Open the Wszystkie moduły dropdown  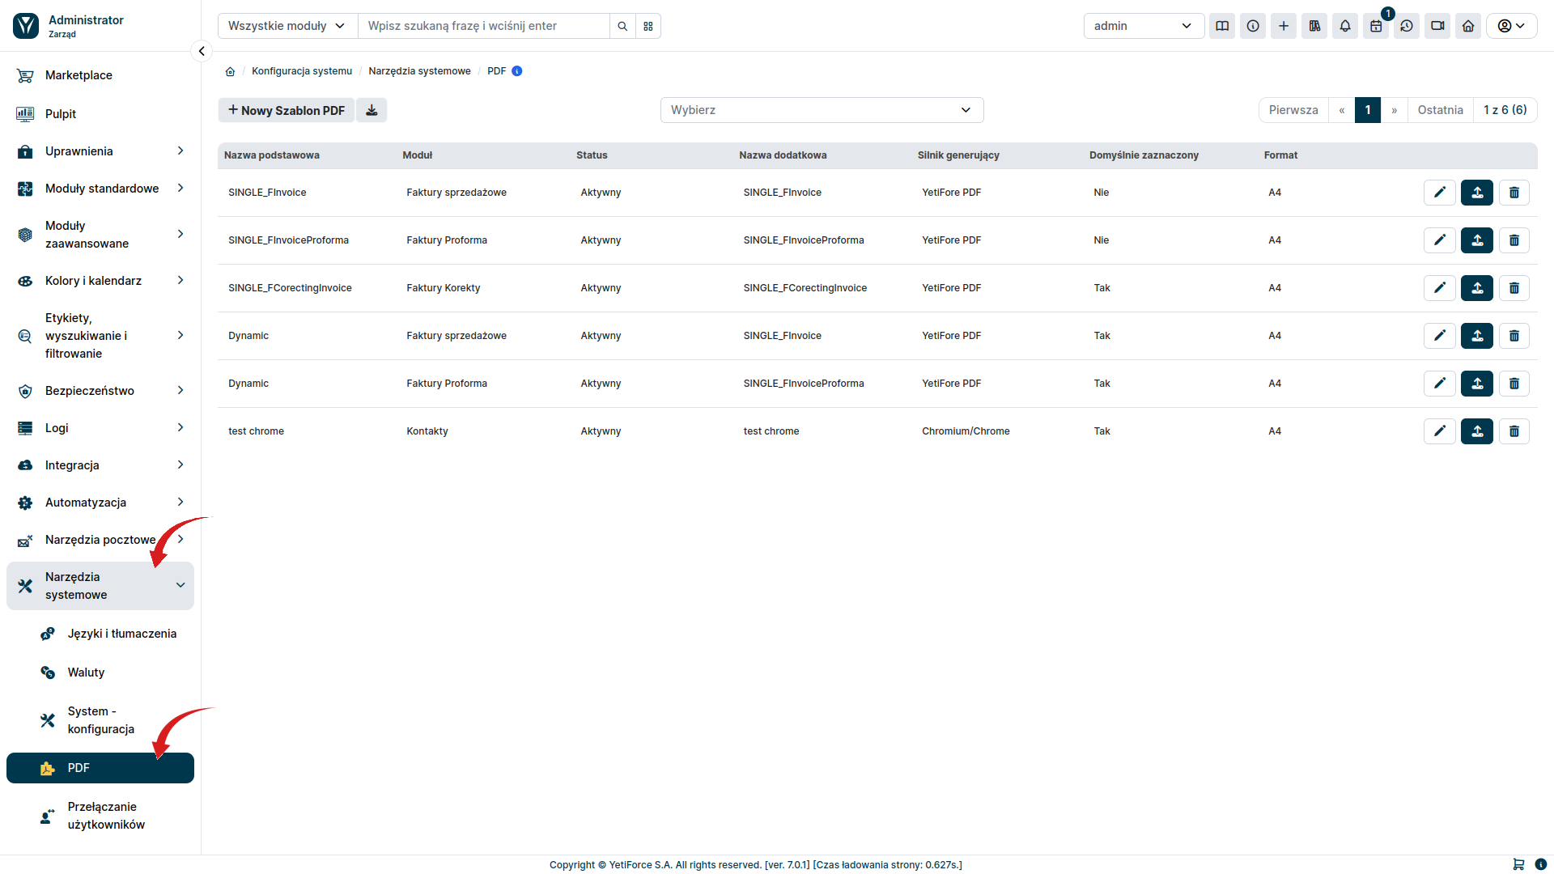pos(287,26)
